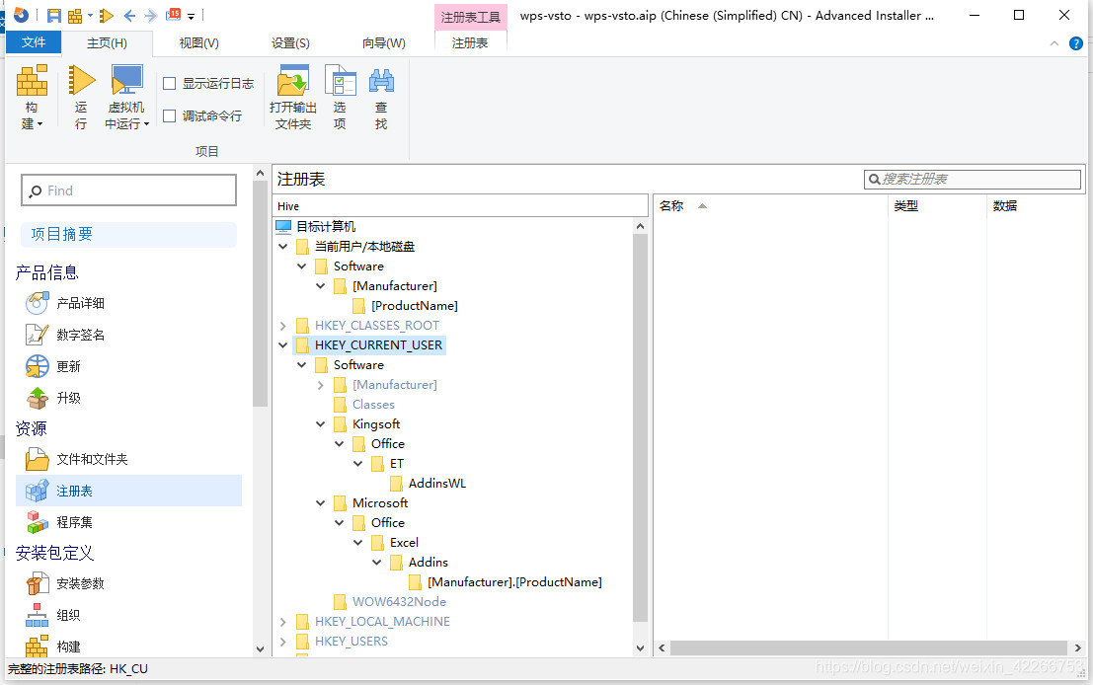Collapse Excel registry key

click(x=358, y=542)
